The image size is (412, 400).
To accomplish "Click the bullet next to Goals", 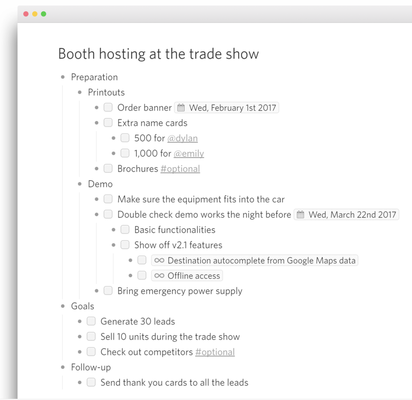I will pyautogui.click(x=63, y=306).
